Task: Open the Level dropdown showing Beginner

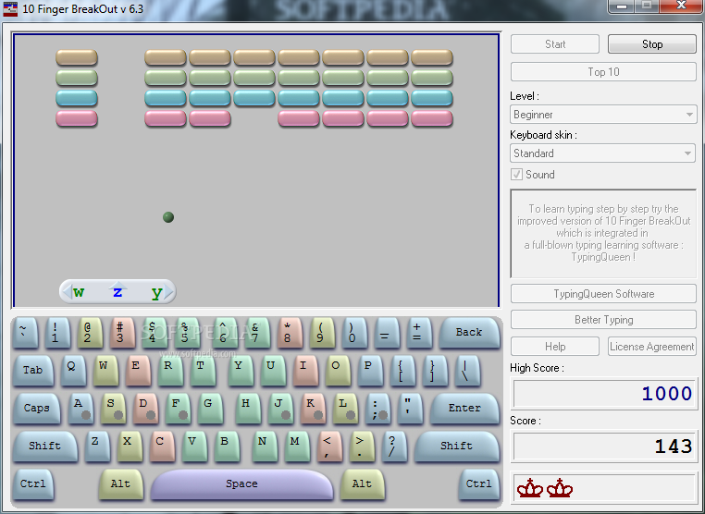Action: [603, 115]
